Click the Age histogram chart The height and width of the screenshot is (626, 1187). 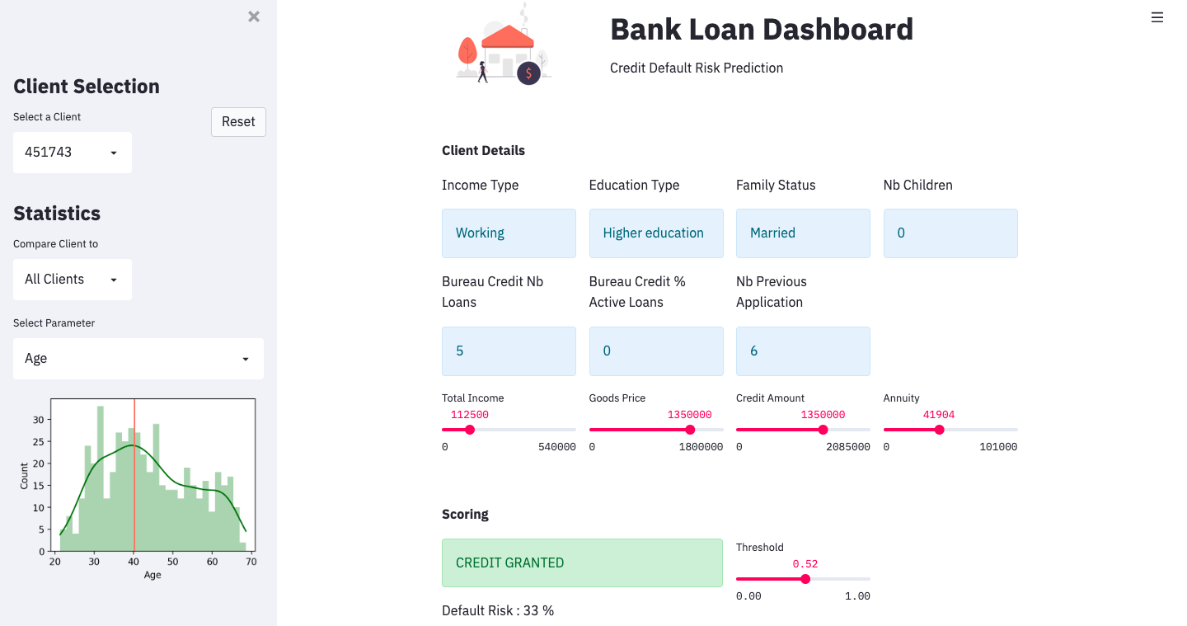[137, 488]
